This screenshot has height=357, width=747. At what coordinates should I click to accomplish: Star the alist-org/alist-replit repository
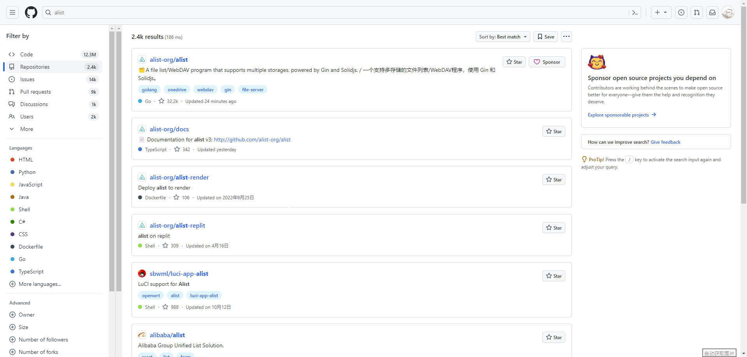[554, 228]
